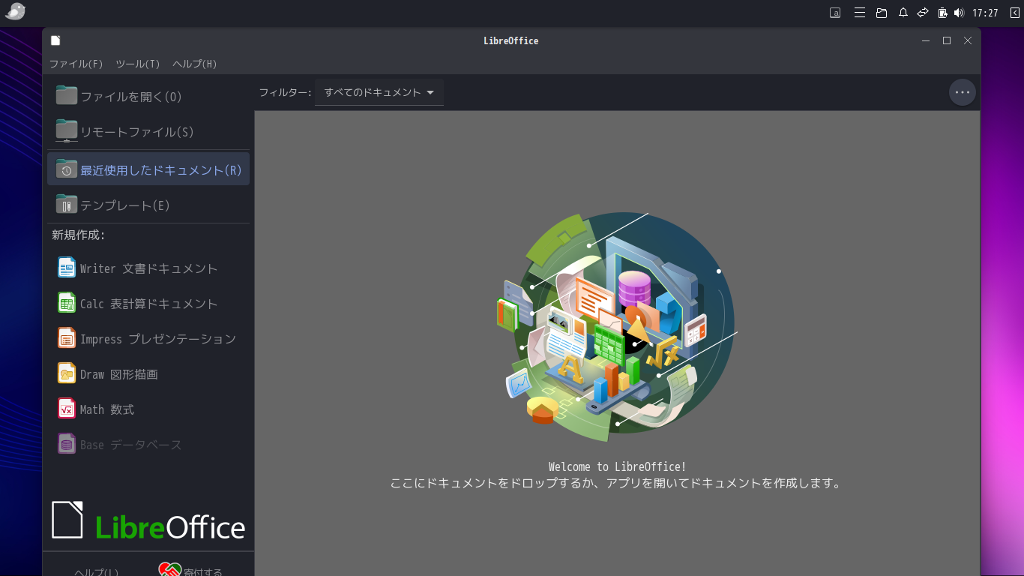Close the LibreOffice window
Image resolution: width=1024 pixels, height=576 pixels.
pyautogui.click(x=968, y=40)
